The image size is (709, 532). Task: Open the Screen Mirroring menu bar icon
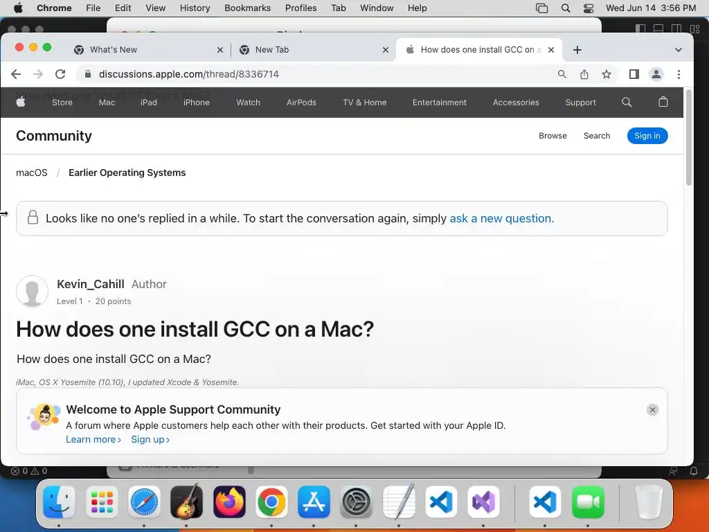pyautogui.click(x=541, y=8)
